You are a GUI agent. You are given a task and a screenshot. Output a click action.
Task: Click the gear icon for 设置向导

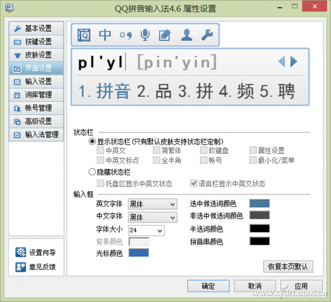coord(21,252)
